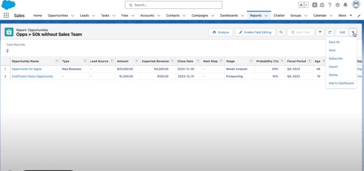The height and width of the screenshot is (171, 364).
Task: Expand the Reports tab chevron
Action: tap(266, 16)
